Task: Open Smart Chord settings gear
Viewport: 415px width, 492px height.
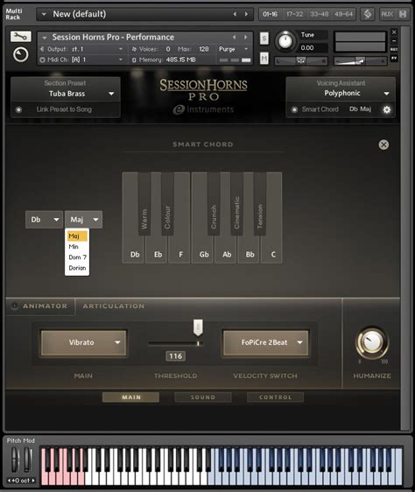Action: (x=387, y=109)
